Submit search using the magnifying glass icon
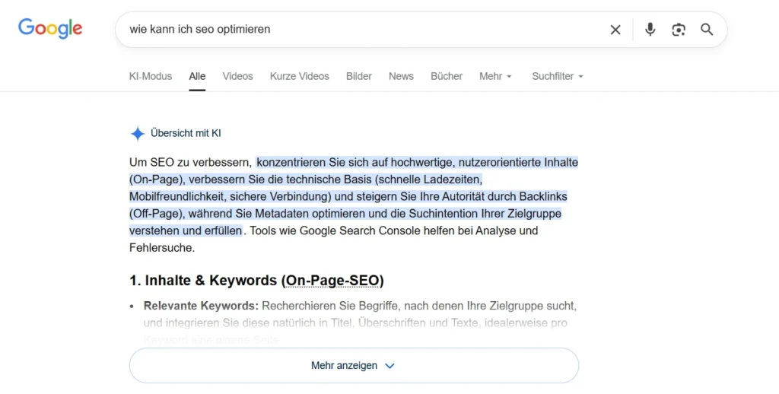779x394 pixels. (707, 30)
